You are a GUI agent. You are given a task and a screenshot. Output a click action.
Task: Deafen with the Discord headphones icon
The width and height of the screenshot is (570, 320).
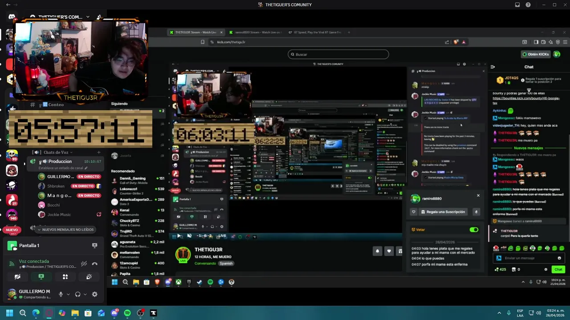78,294
